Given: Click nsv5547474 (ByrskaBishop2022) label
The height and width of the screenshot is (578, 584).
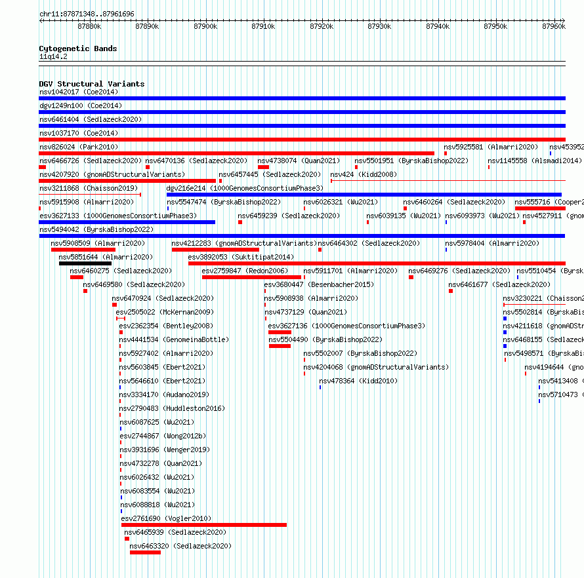Looking at the screenshot, I should click(224, 202).
